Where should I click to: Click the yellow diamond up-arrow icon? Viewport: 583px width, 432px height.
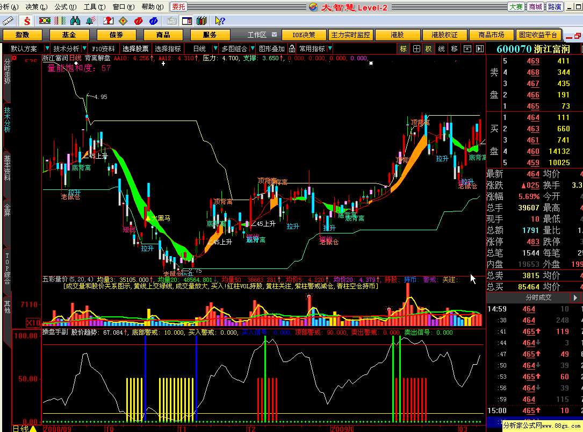[123, 21]
